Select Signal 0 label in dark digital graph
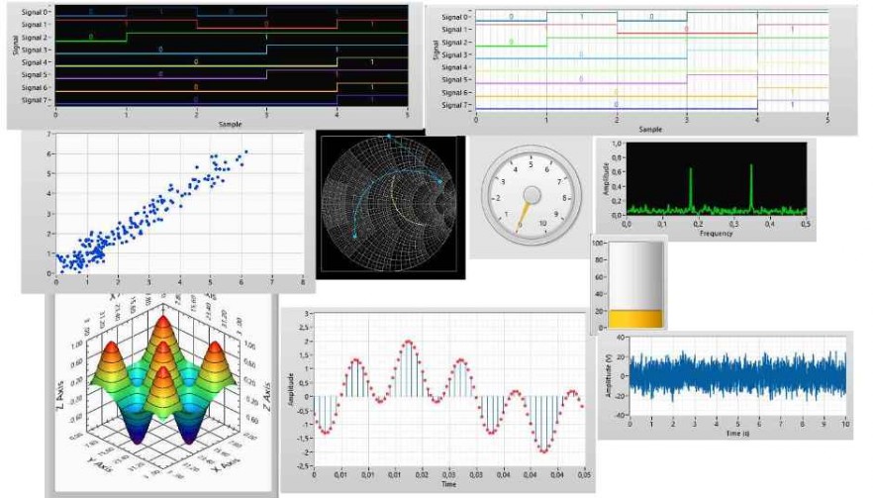Screen dimensions: 873x498 pos(35,12)
